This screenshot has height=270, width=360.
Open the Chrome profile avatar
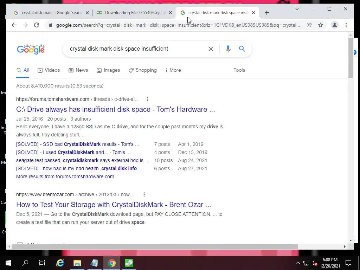tap(335, 25)
